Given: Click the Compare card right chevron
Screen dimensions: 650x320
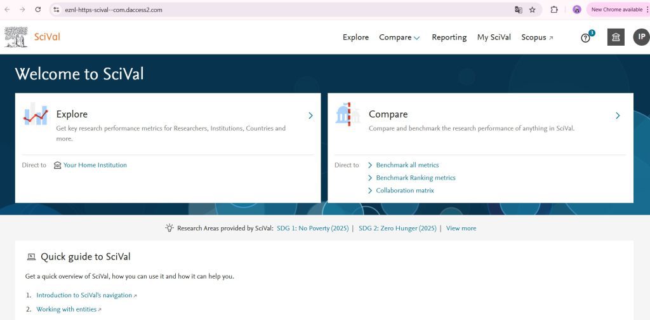Looking at the screenshot, I should (x=618, y=116).
